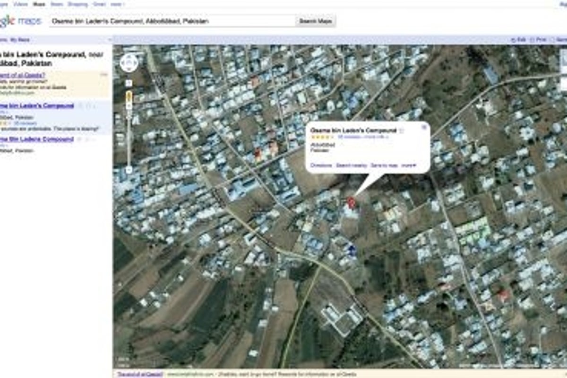Open the Shopping tab in top bar
Image resolution: width=567 pixels, height=378 pixels.
click(x=78, y=4)
